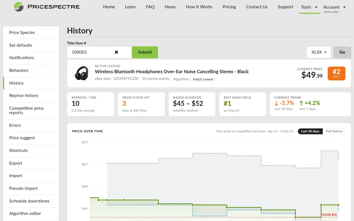354x221 pixels.
Task: Open the Contact Us page
Action: pyautogui.click(x=257, y=7)
